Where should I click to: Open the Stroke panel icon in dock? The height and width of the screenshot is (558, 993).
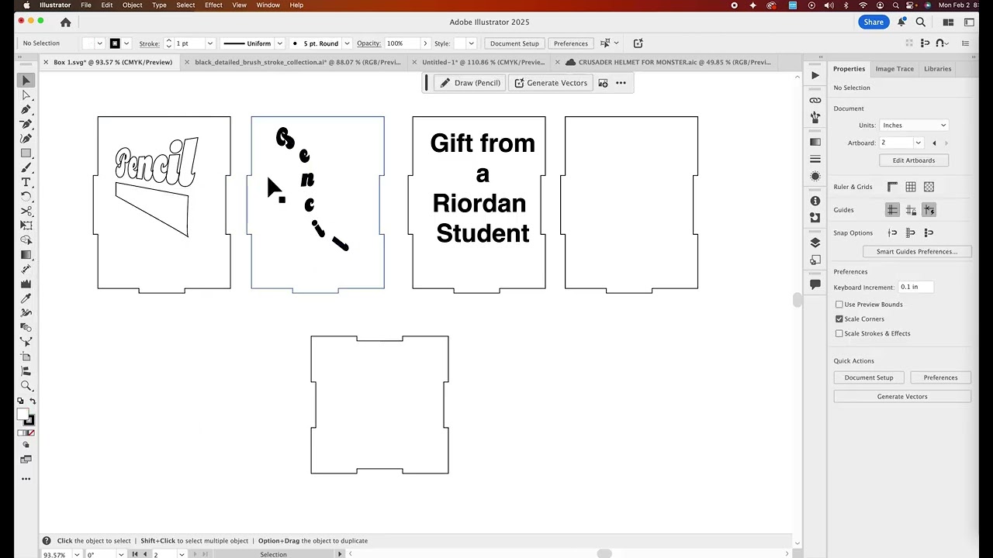point(815,159)
